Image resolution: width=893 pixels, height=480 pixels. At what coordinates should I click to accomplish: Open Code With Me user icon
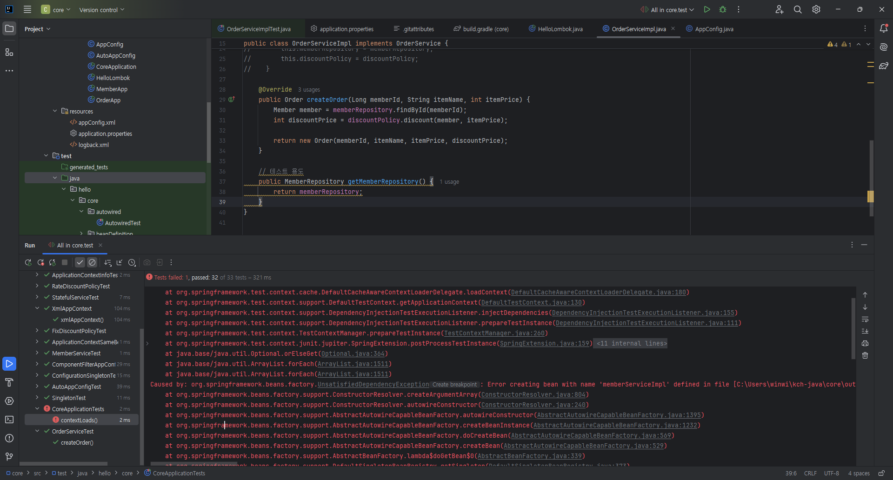pos(780,9)
